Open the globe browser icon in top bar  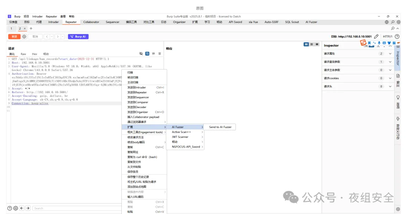tap(387, 22)
